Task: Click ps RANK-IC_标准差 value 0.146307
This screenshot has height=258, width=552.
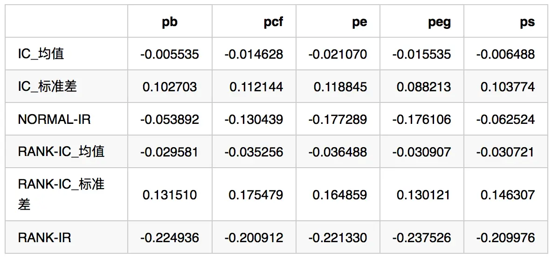Action: (508, 195)
